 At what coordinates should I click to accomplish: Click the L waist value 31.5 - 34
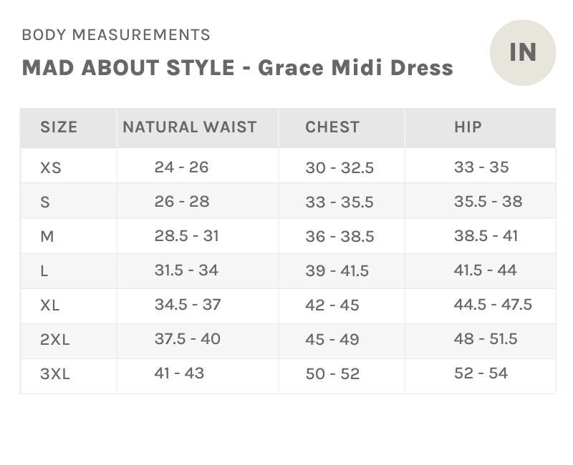pyautogui.click(x=186, y=270)
